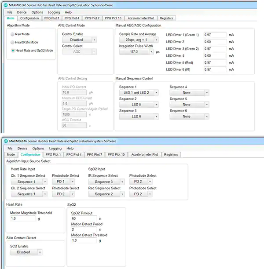Open Sequence 1 dropdown in Manual Sequence Control
The image size is (264, 269).
tap(139, 93)
